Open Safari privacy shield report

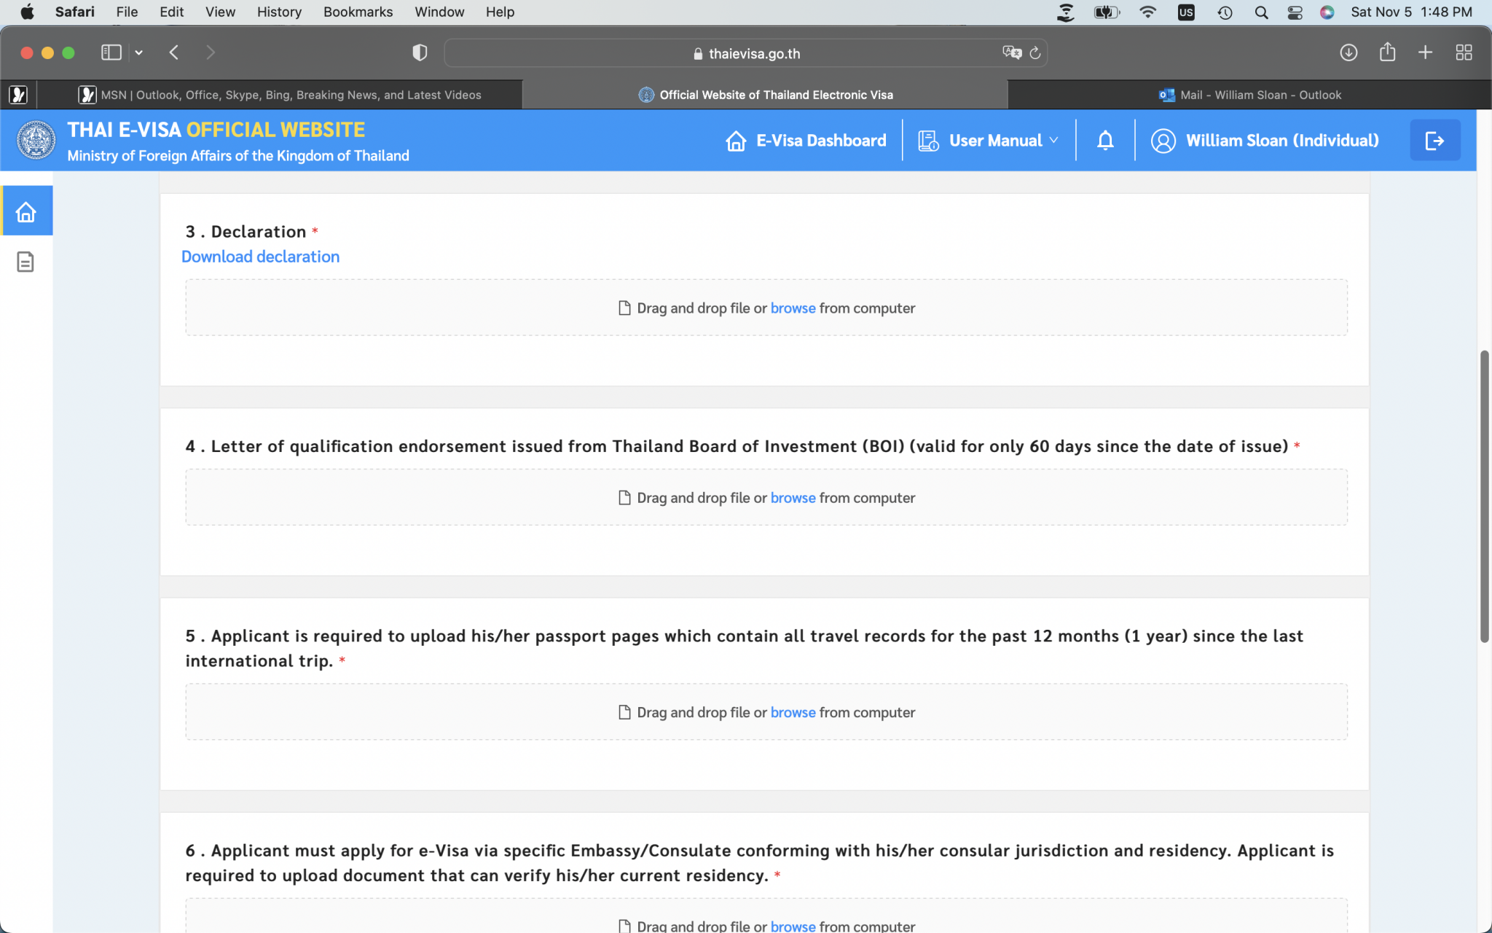(x=420, y=52)
